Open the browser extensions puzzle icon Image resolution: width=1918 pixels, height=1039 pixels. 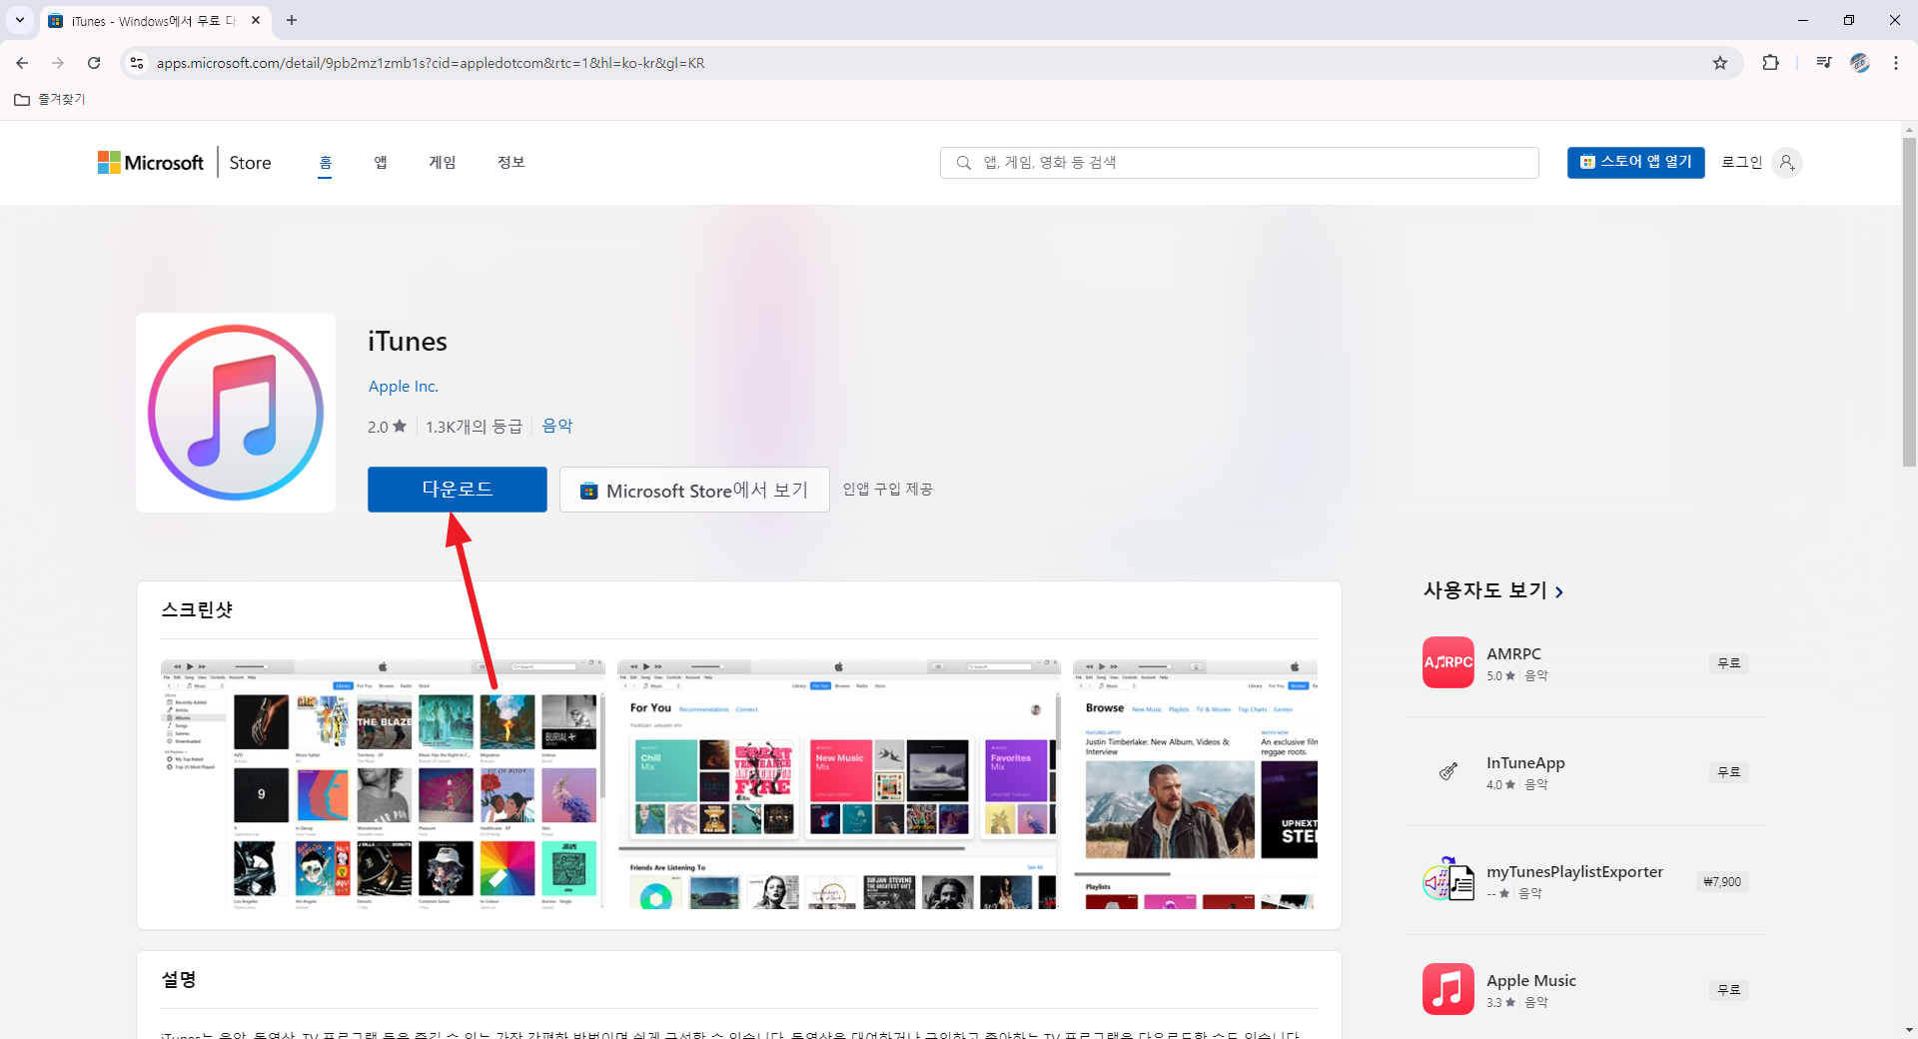(x=1770, y=63)
